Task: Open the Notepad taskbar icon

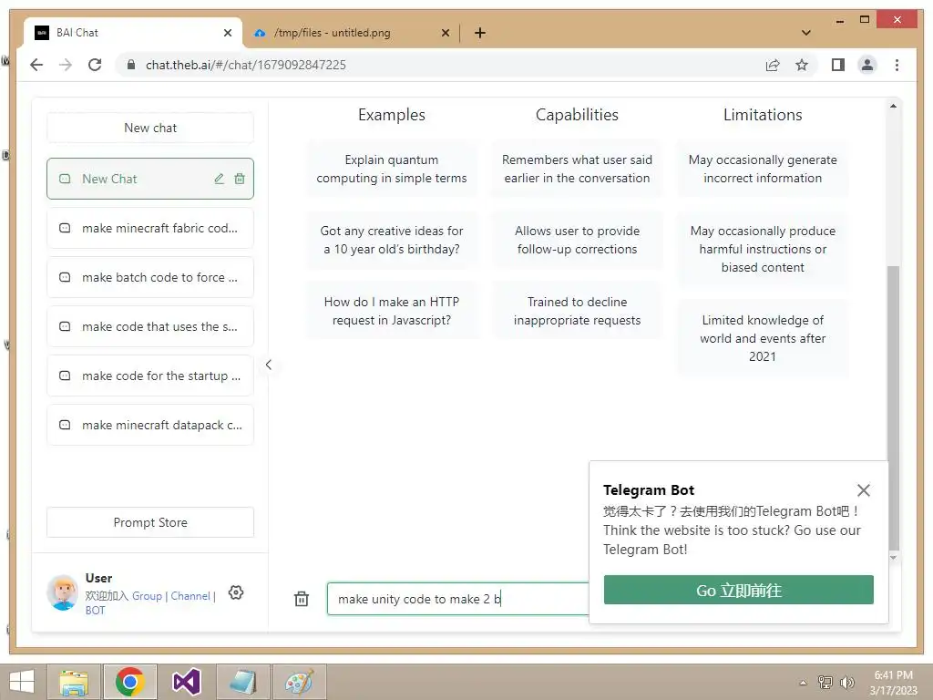Action: click(x=242, y=682)
